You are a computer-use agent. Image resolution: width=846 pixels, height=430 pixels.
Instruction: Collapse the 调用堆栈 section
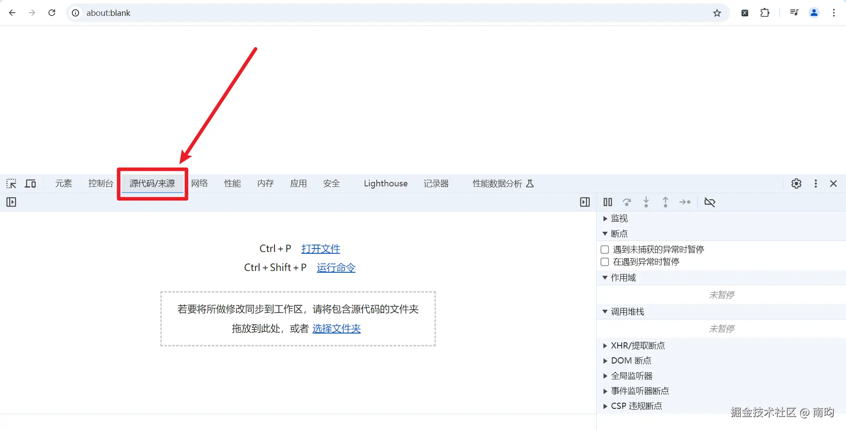[604, 311]
